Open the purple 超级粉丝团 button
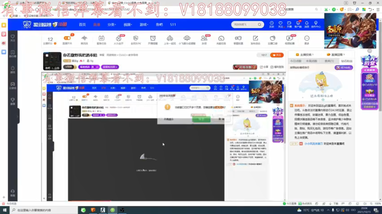 pyautogui.click(x=110, y=67)
